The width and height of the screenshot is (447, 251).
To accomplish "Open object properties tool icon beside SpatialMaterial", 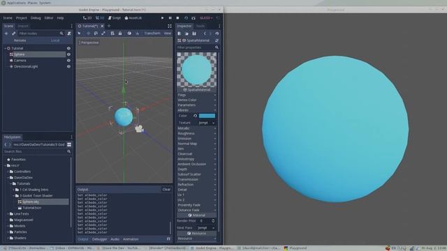I will [217, 40].
